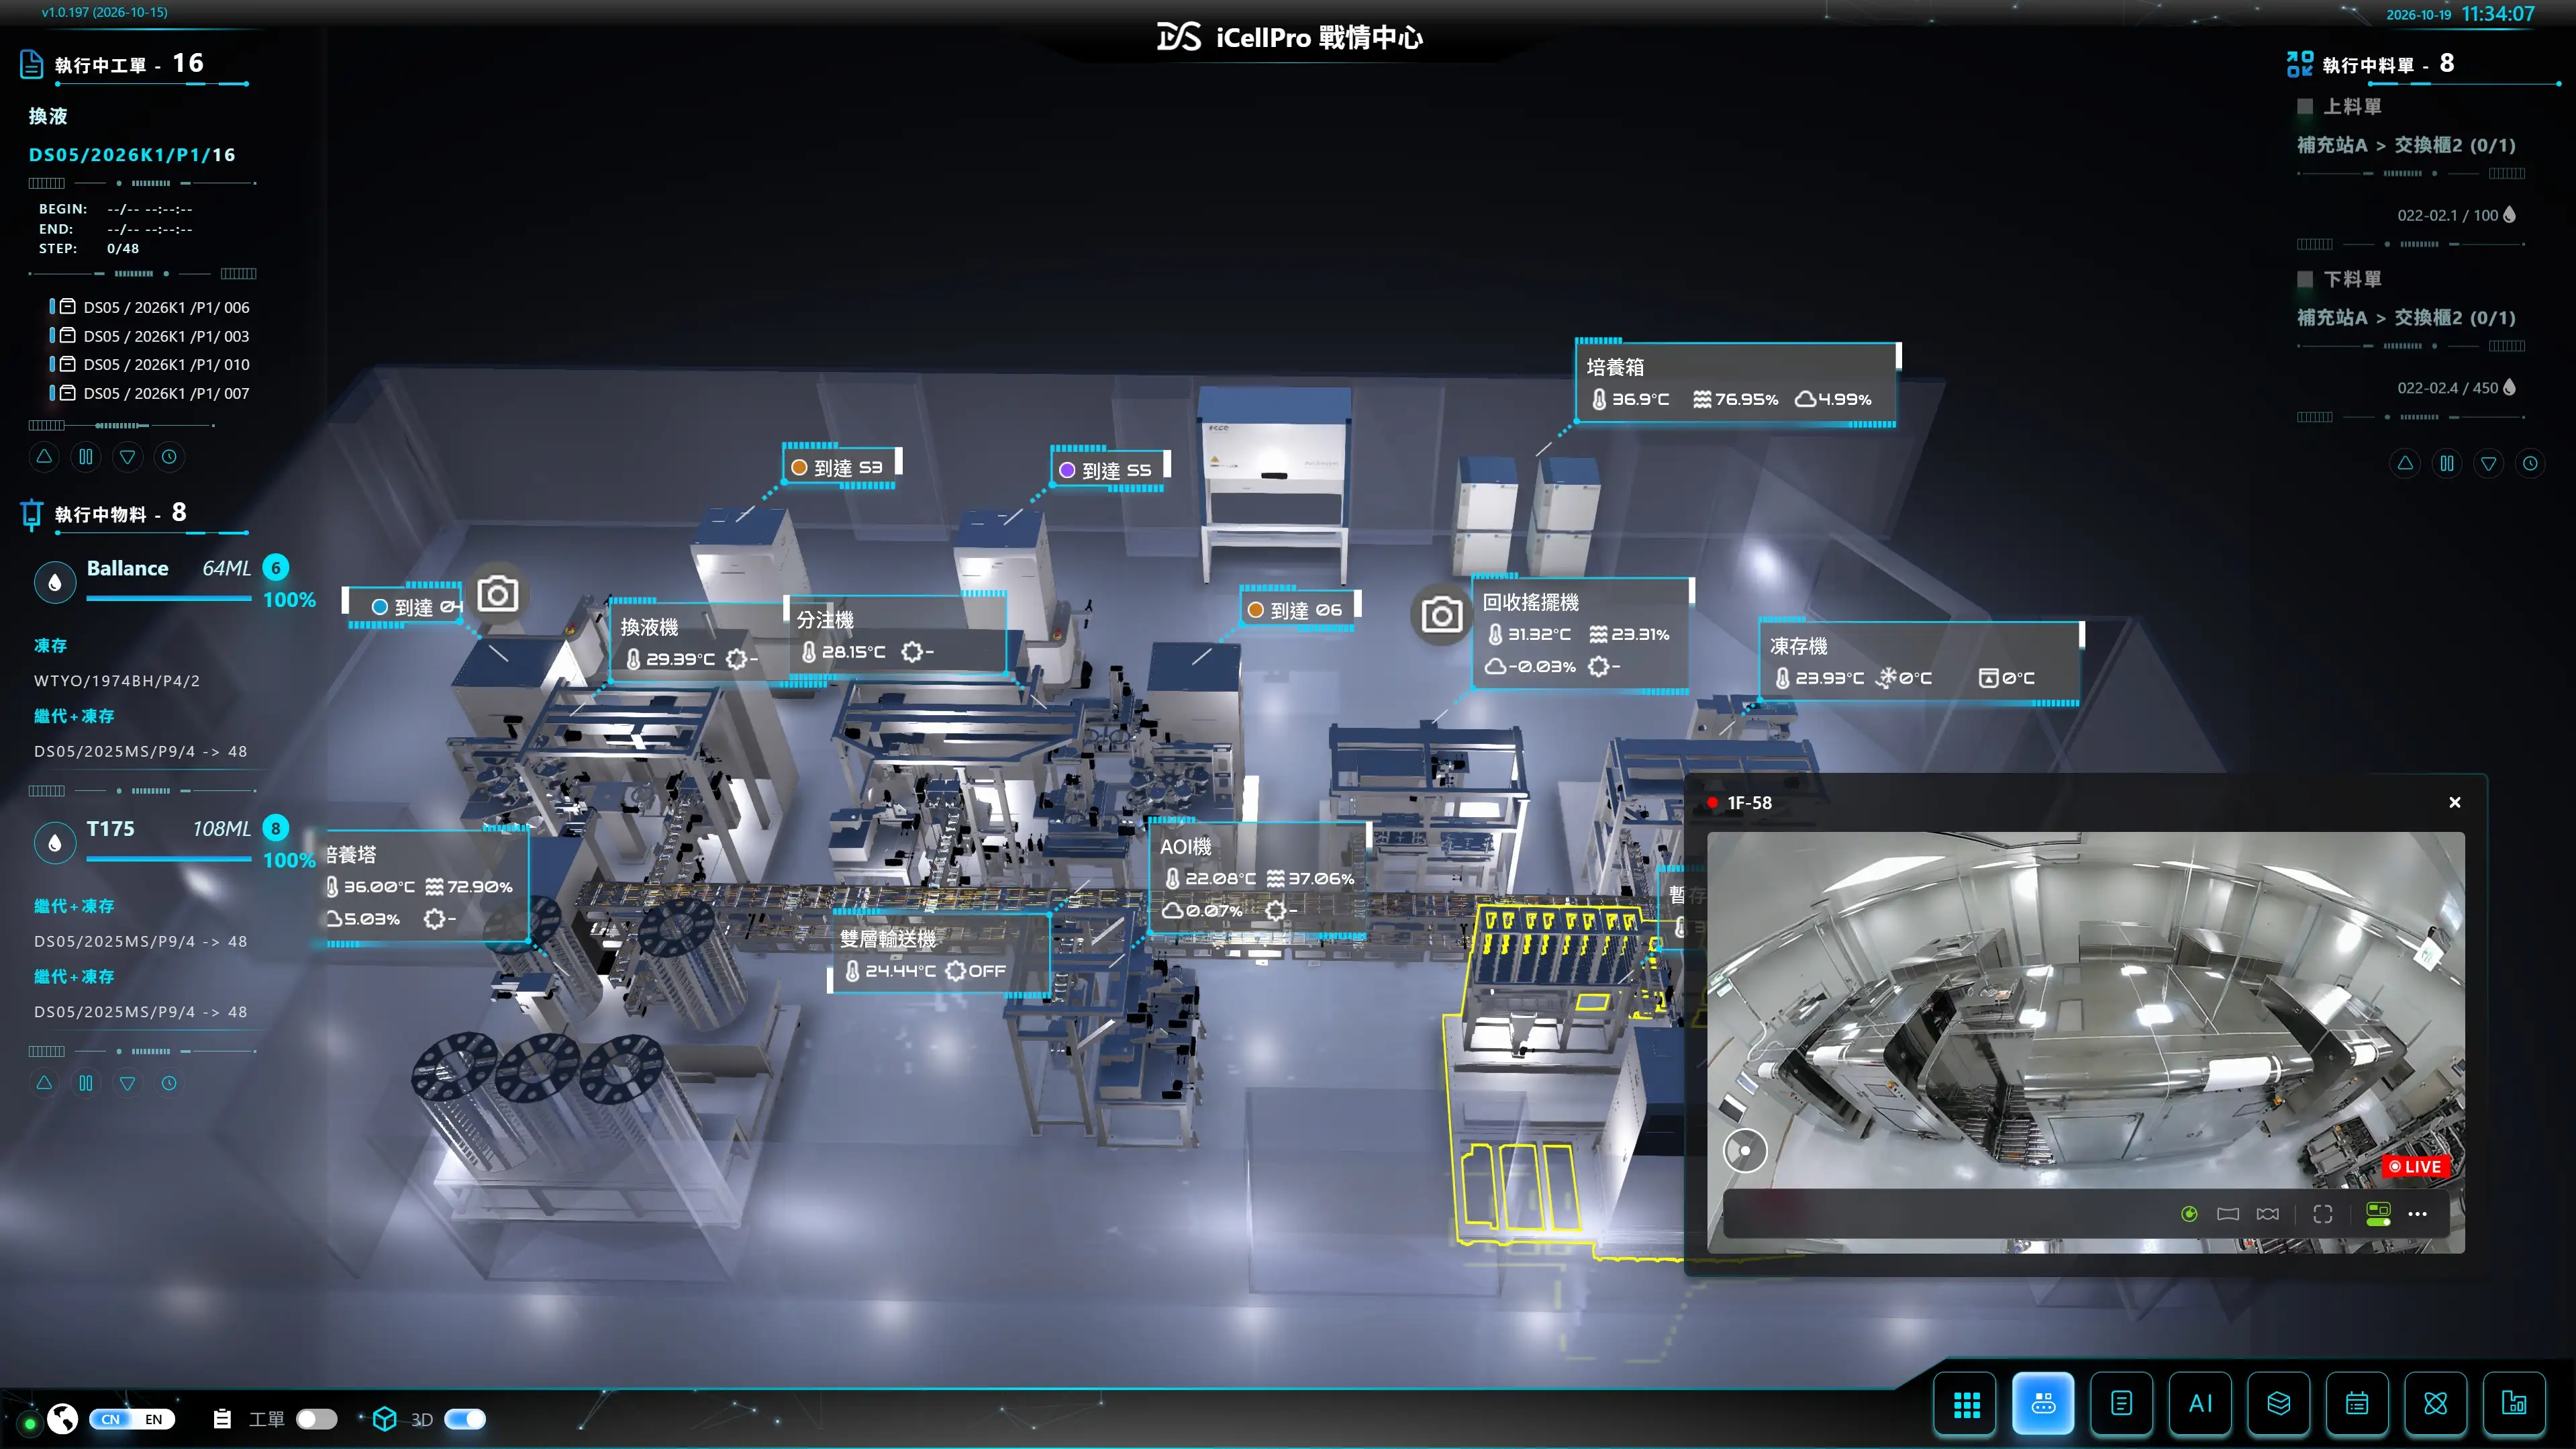The width and height of the screenshot is (2576, 1449).
Task: Click down triangle under 執行中料單 panel
Action: tap(2488, 463)
